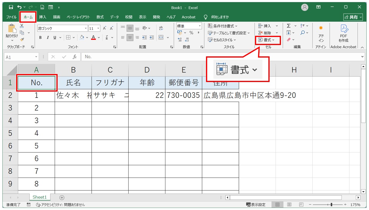
Task: Click the Increase Decimal icon
Action: (x=180, y=39)
